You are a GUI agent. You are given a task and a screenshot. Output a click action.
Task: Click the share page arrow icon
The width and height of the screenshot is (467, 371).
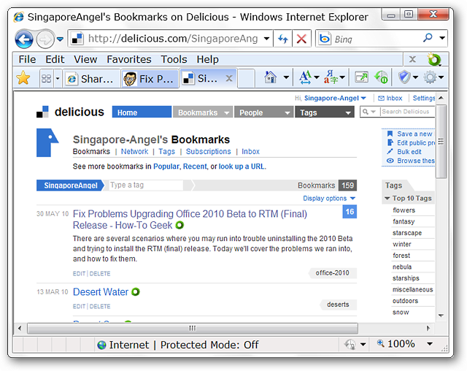361,77
